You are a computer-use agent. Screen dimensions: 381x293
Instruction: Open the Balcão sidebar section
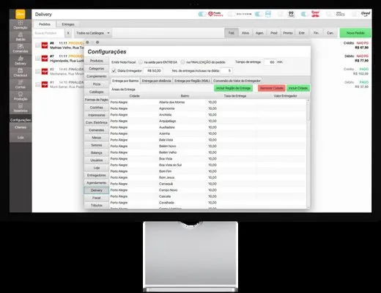21,37
